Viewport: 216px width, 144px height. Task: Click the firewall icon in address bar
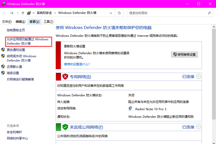[29, 13]
